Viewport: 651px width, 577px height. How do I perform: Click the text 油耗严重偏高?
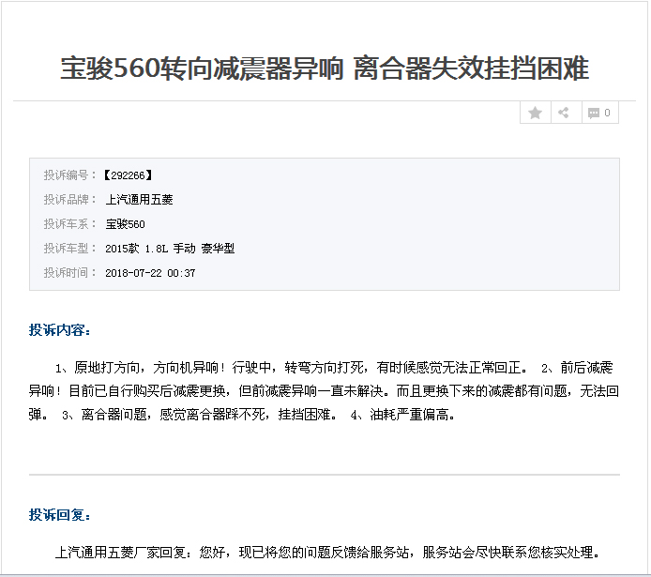[x=409, y=414]
